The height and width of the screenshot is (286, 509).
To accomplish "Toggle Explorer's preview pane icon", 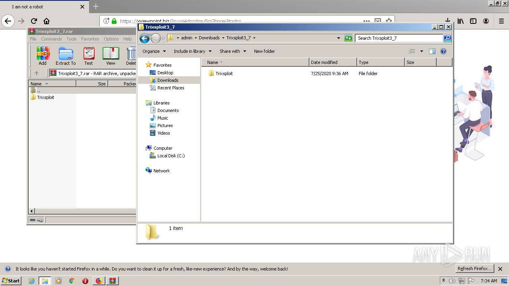I will click(x=432, y=51).
